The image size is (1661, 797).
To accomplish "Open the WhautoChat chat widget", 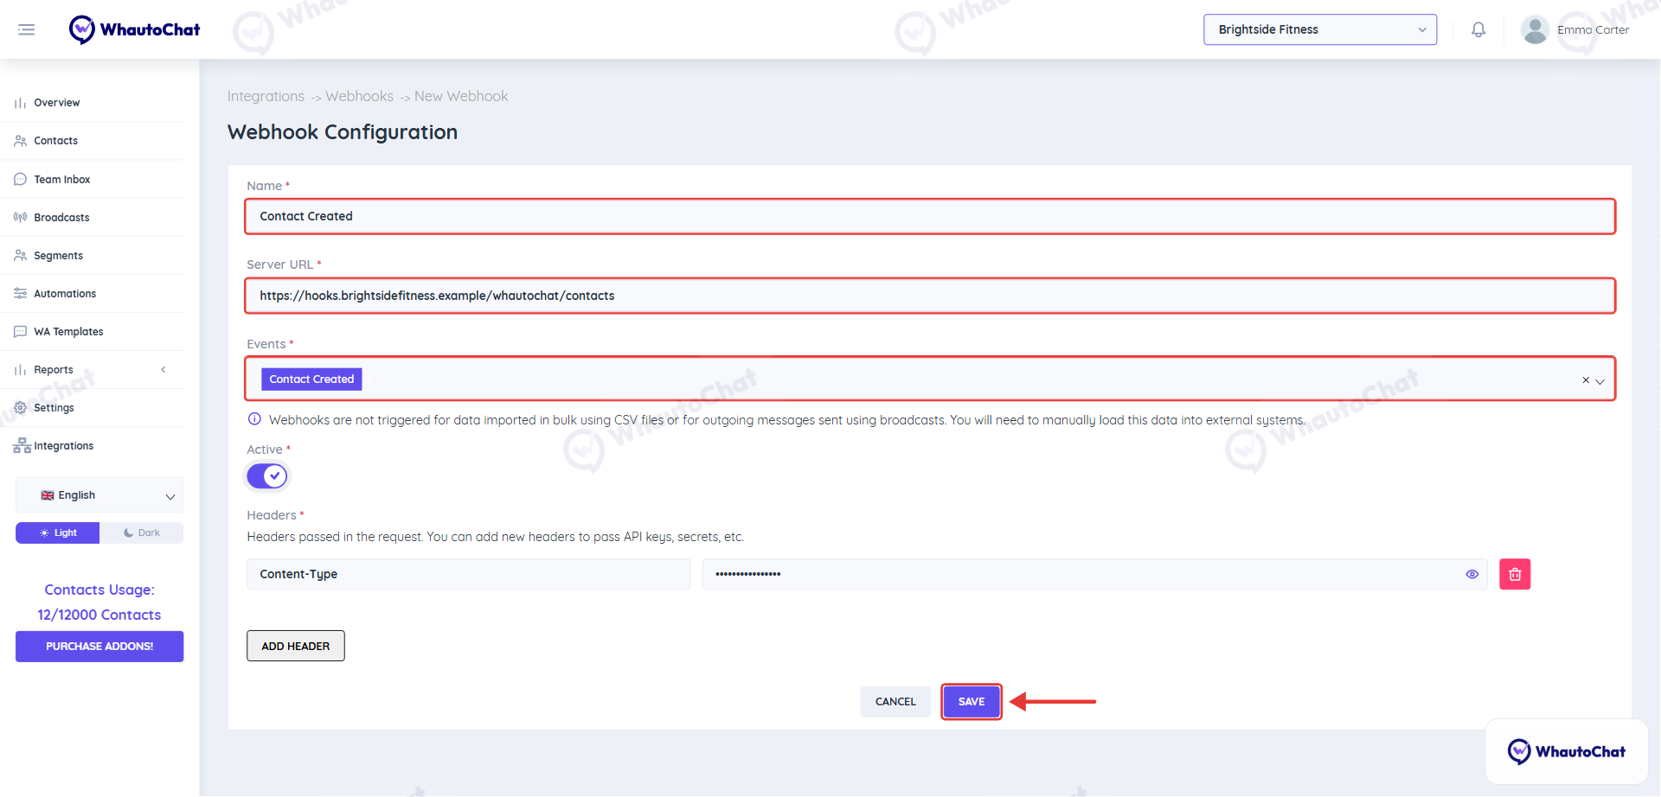I will pos(1567,751).
